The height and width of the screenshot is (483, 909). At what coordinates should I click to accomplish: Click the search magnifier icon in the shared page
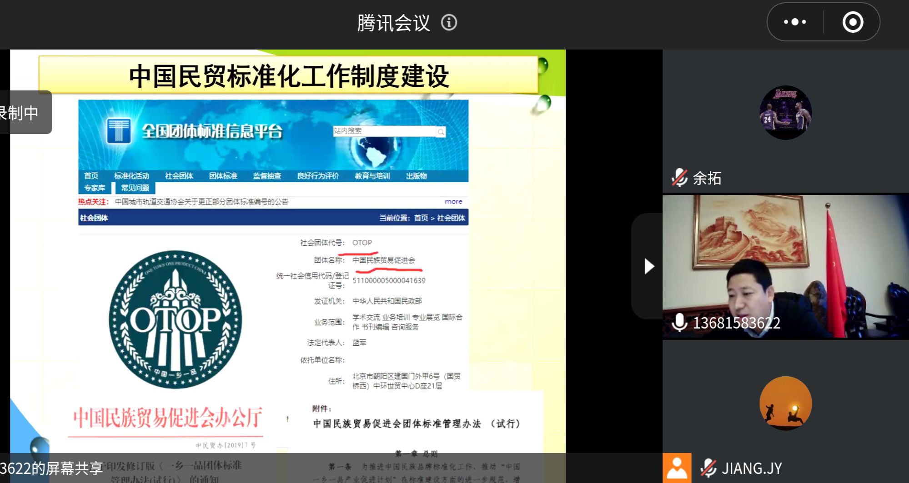pos(441,132)
